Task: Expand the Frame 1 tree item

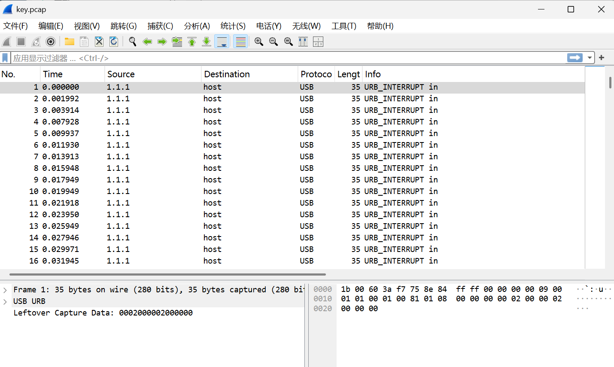Action: tap(5, 290)
